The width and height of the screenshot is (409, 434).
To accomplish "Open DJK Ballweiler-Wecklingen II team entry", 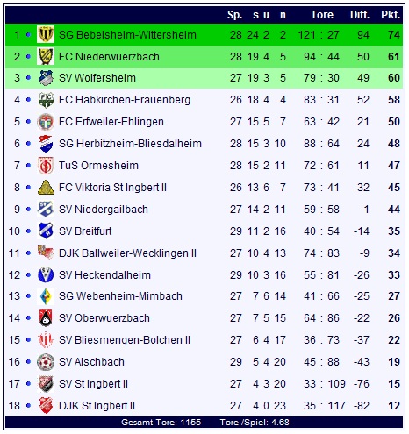I will pos(127,253).
